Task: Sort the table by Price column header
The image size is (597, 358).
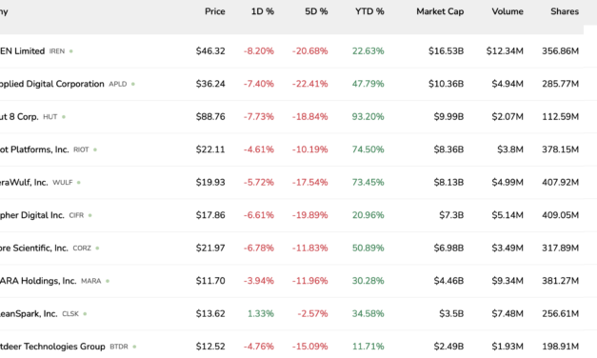Action: pos(215,11)
